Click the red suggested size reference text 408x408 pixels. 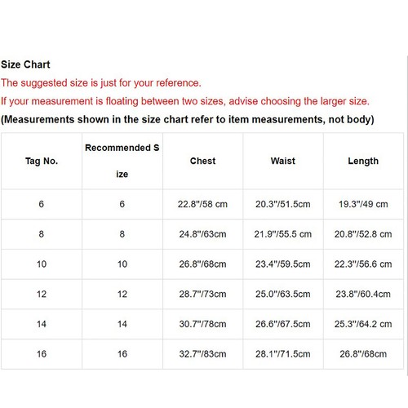point(101,83)
